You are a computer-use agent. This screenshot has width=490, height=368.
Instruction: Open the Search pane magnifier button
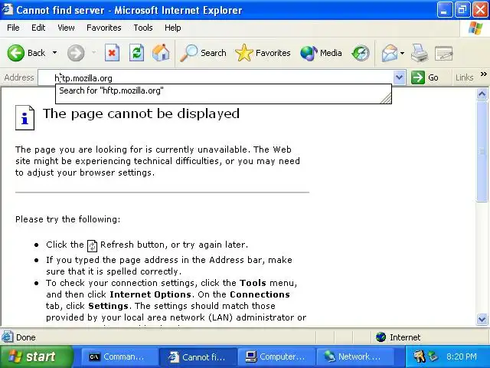tap(203, 53)
